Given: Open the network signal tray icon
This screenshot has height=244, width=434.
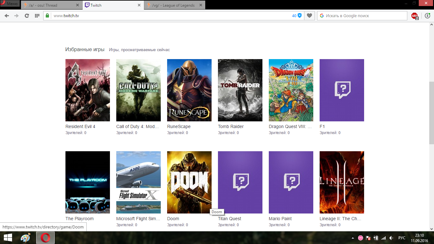Looking at the screenshot, I should coord(383,238).
